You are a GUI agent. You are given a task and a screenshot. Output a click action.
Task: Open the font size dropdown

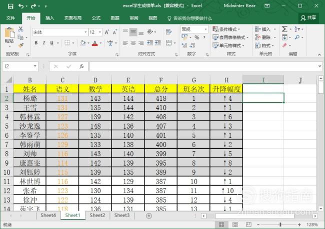coord(100,32)
